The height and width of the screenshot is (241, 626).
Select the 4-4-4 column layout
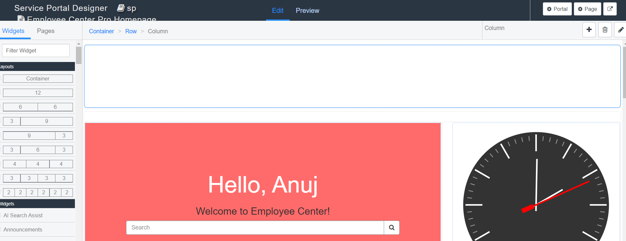[x=38, y=164]
